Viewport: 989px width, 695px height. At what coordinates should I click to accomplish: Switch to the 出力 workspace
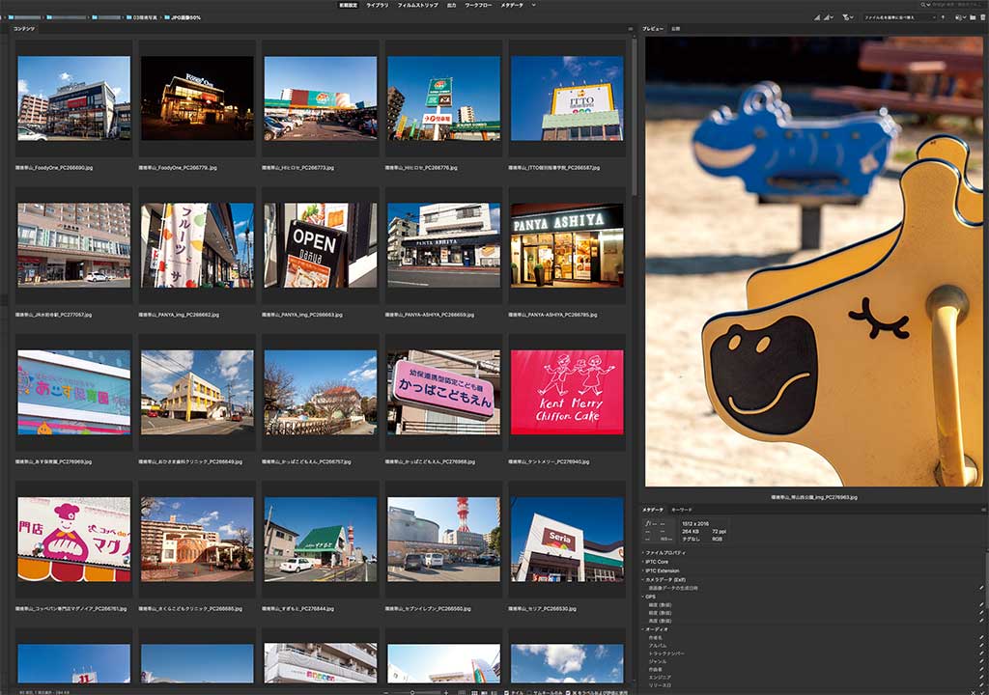pos(452,5)
